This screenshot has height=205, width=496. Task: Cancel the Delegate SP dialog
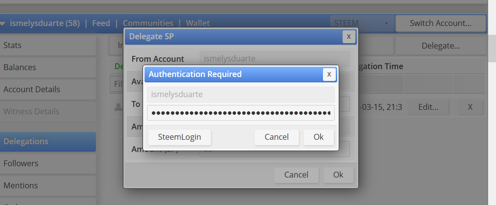point(296,175)
